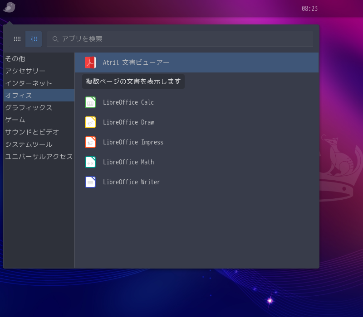Select the その他 category
Screen dimensions: 363x317
tap(39, 59)
